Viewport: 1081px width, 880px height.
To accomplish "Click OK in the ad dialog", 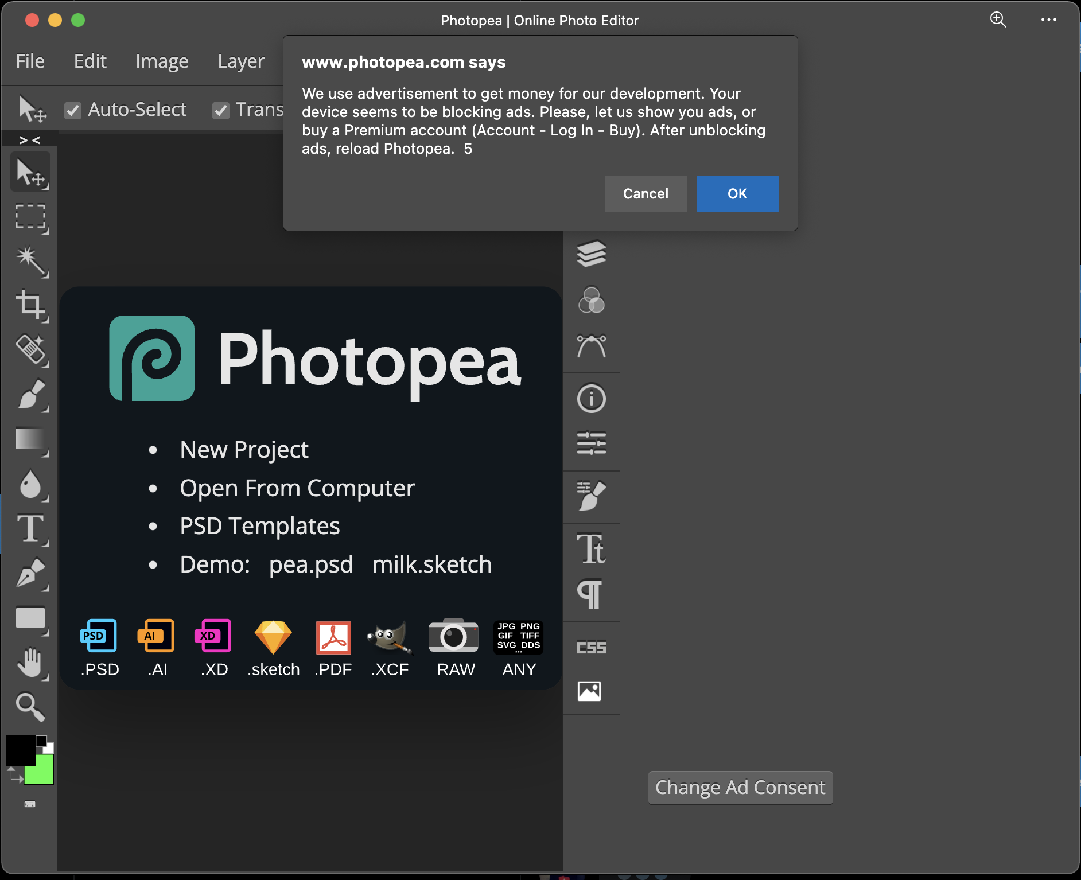I will 737,194.
